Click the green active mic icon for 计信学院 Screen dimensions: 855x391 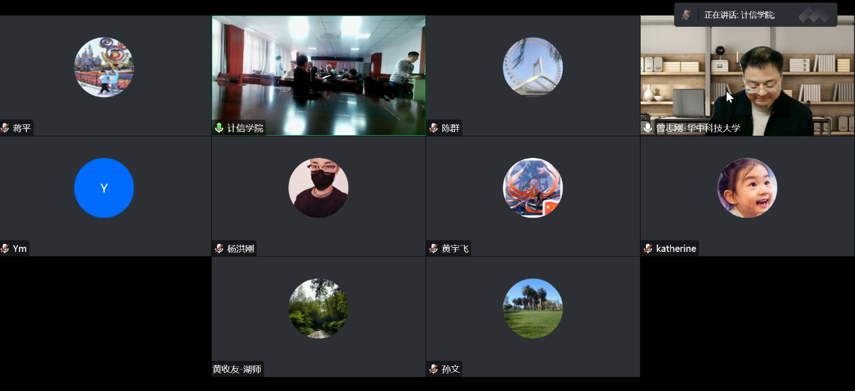[219, 128]
